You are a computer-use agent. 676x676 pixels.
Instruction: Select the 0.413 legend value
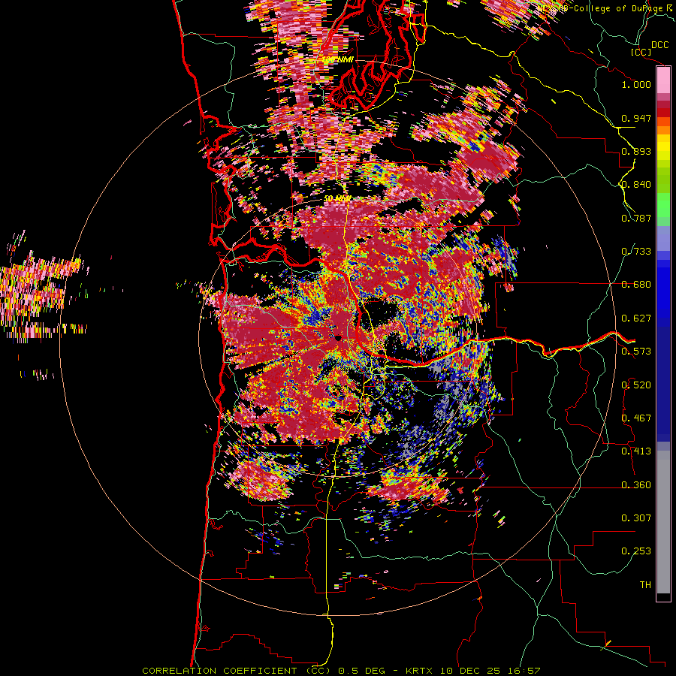tap(636, 451)
